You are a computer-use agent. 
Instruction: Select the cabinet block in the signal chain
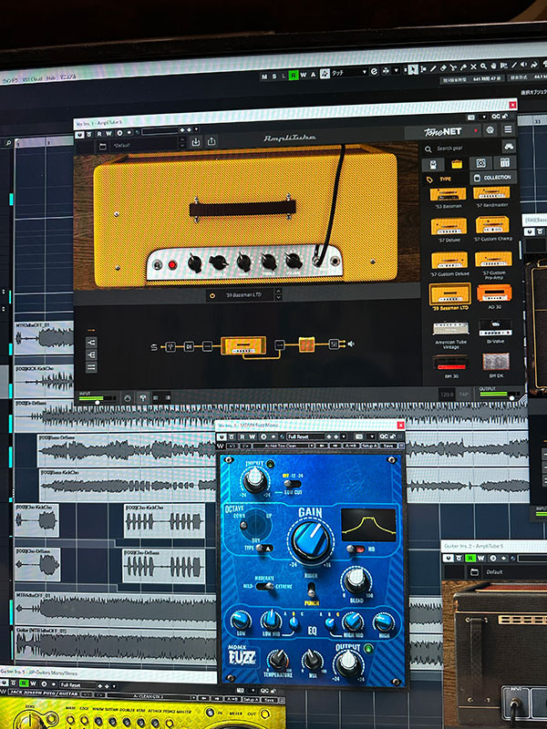point(306,344)
